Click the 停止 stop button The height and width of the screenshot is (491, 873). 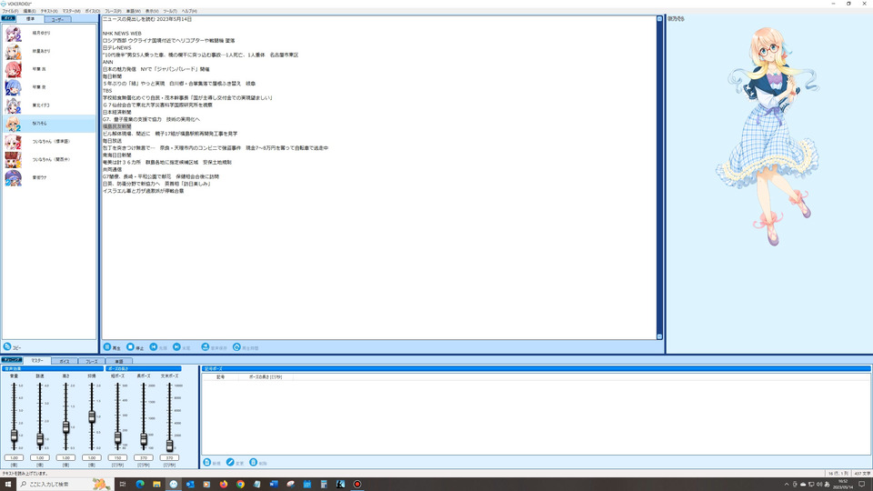(x=135, y=347)
